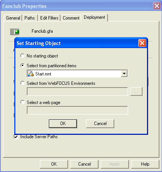Select the Deployment tab
162x172 pixels.
[x=94, y=17]
